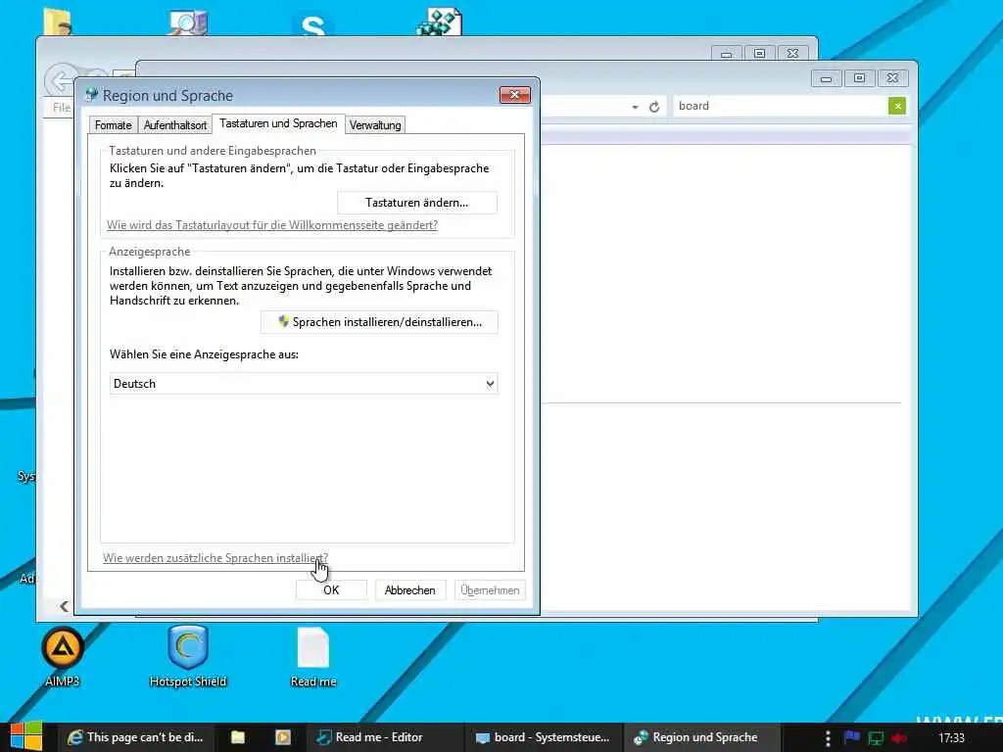Click the Abbrechen button
This screenshot has height=752, width=1003.
(410, 590)
